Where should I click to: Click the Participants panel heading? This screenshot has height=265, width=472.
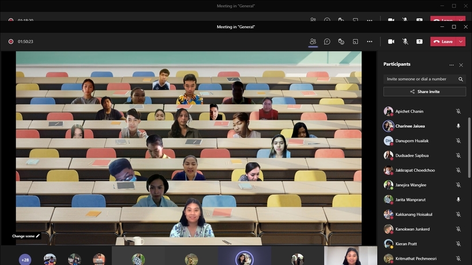point(397,64)
